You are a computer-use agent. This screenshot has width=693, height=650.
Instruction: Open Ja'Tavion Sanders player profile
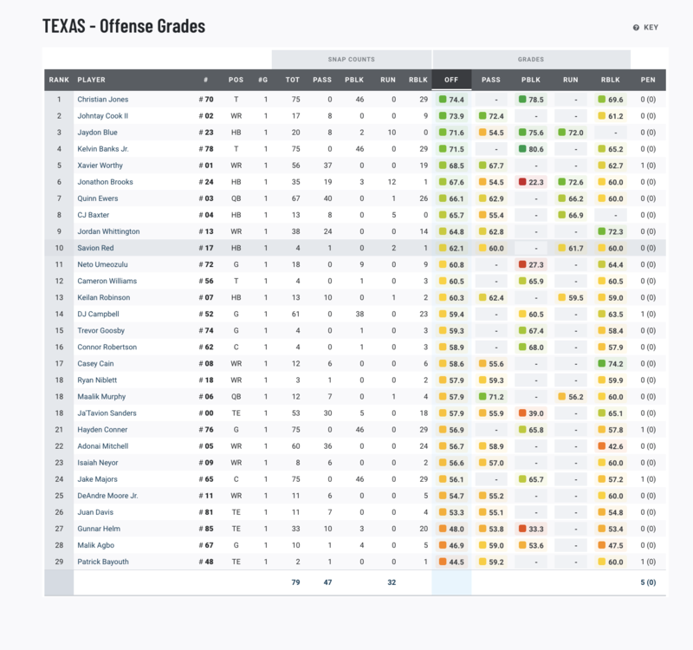(107, 413)
